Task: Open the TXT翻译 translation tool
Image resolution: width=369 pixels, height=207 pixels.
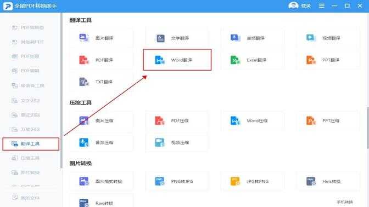Action: 101,82
